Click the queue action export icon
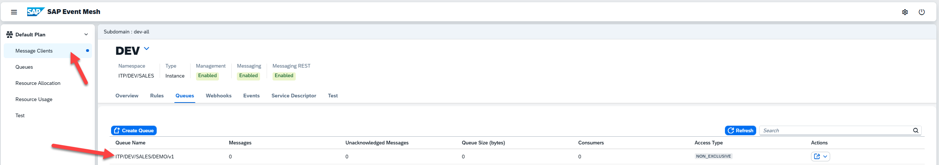Screen dimensions: 939x165 817,157
